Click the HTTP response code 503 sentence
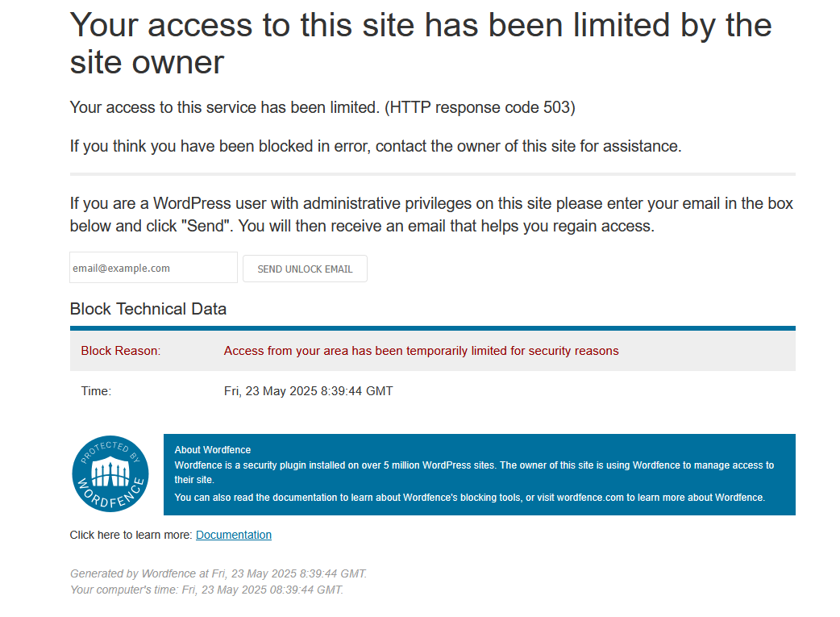 [x=322, y=107]
